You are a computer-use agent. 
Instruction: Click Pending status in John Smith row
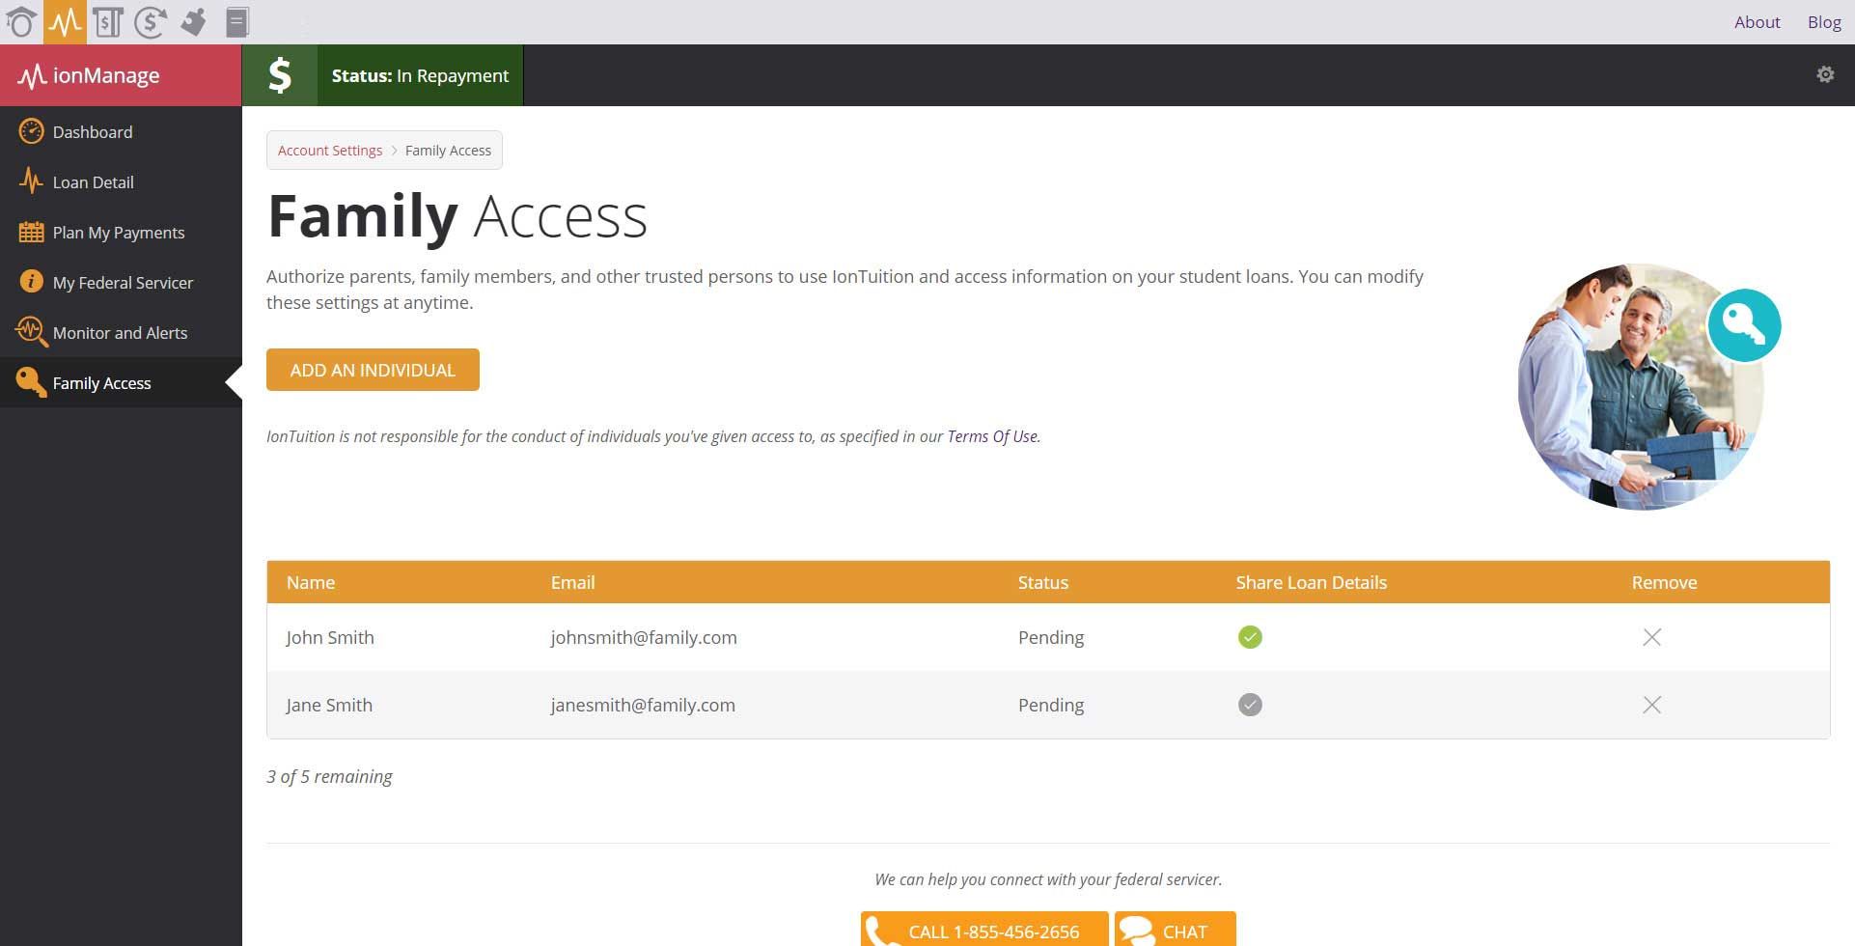click(x=1051, y=637)
